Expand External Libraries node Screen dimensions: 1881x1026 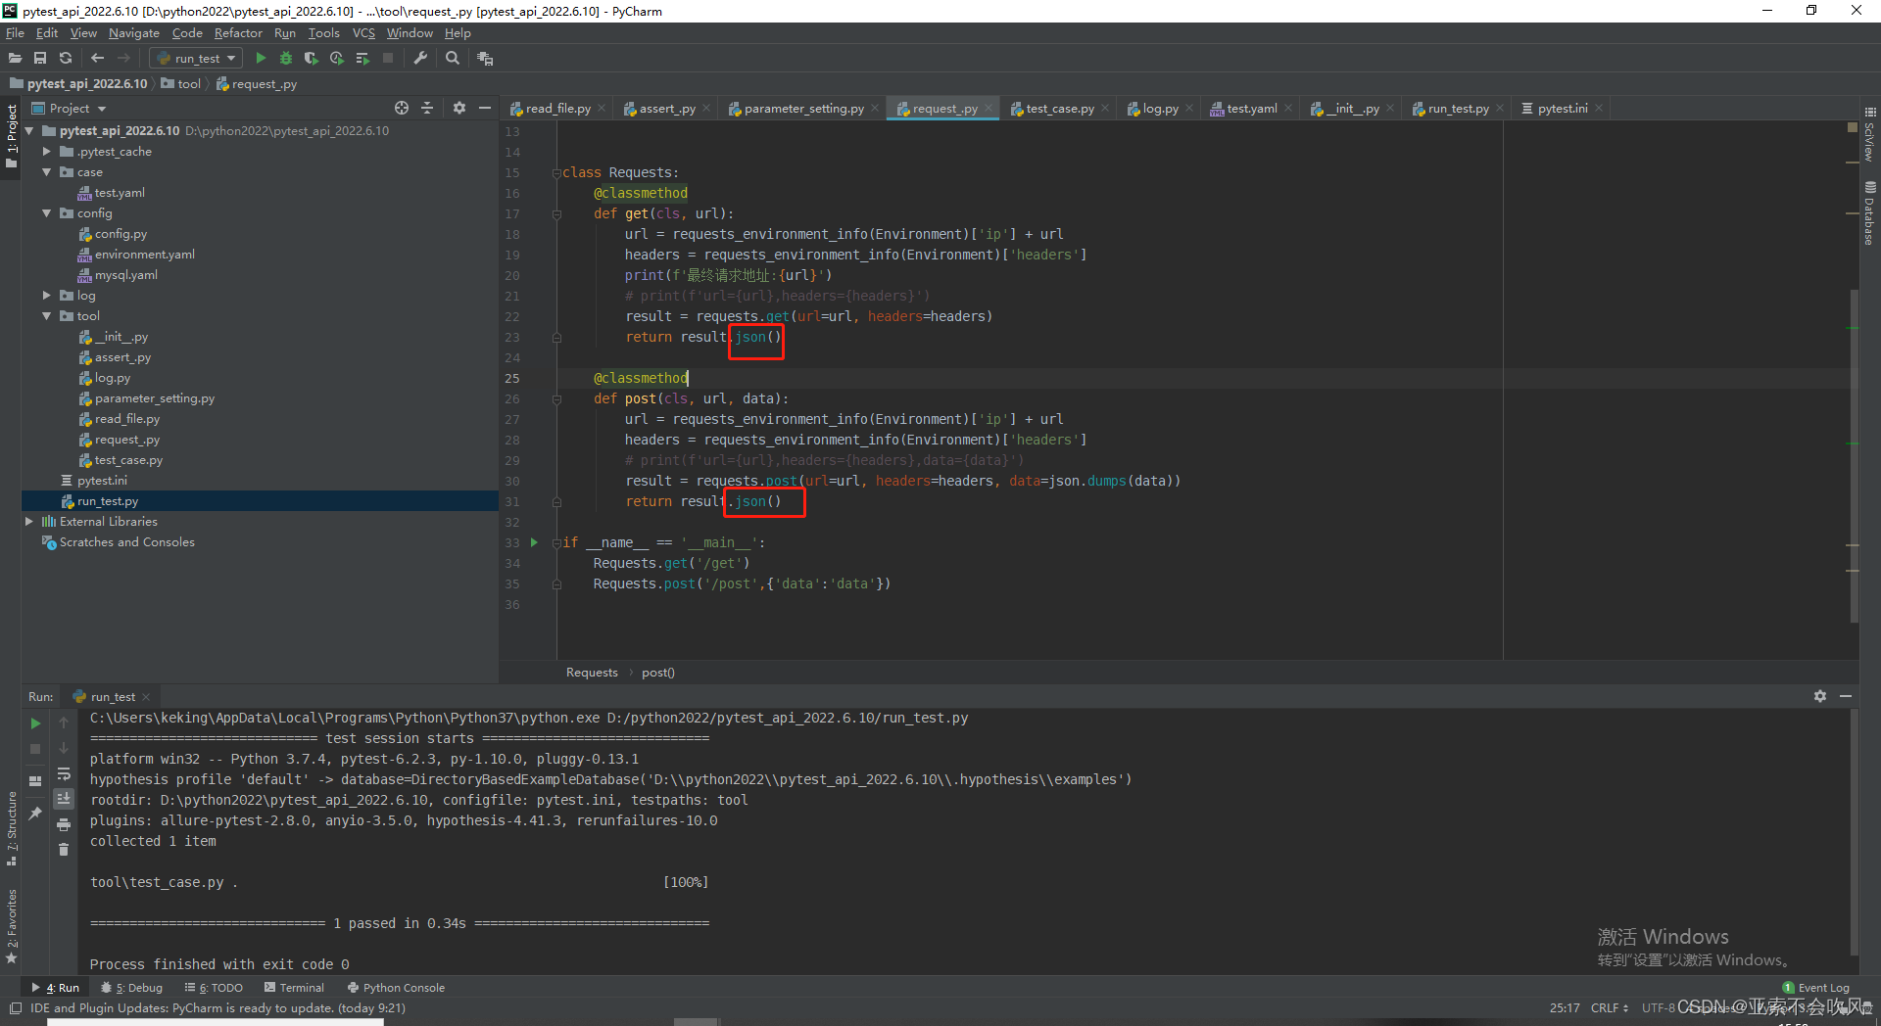[29, 522]
